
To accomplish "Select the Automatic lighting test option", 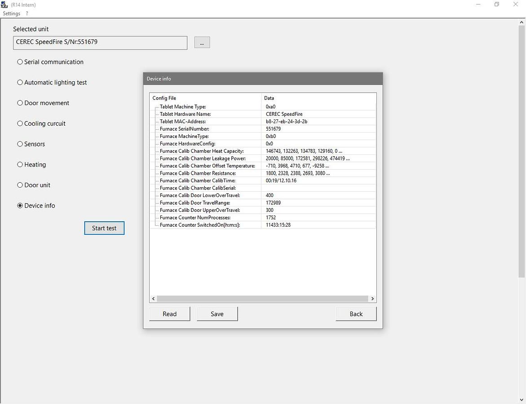I will (20, 83).
